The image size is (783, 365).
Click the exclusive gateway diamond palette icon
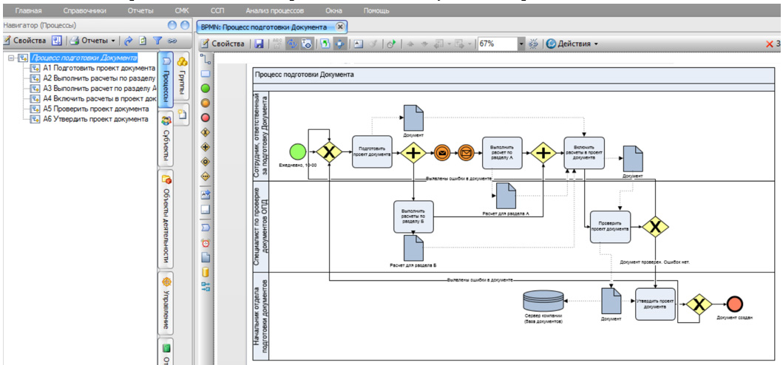[206, 132]
